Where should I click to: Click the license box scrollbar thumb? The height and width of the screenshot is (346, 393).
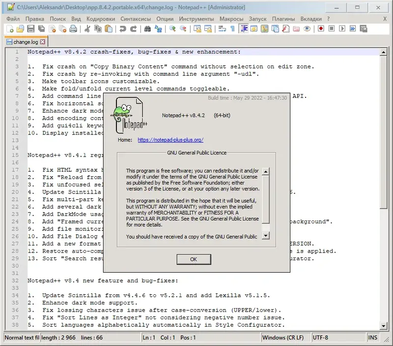(265, 199)
